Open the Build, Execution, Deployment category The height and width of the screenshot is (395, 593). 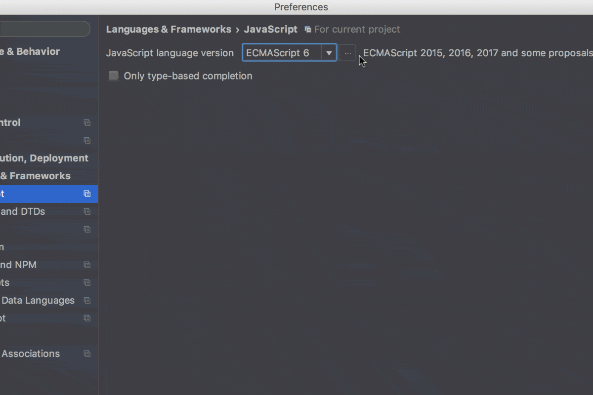coord(44,158)
